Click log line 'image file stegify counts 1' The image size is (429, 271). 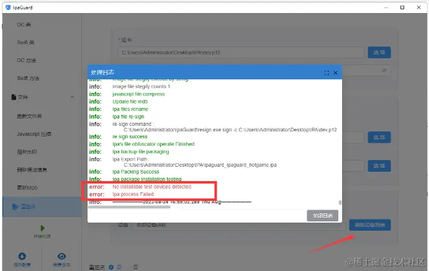tap(141, 87)
